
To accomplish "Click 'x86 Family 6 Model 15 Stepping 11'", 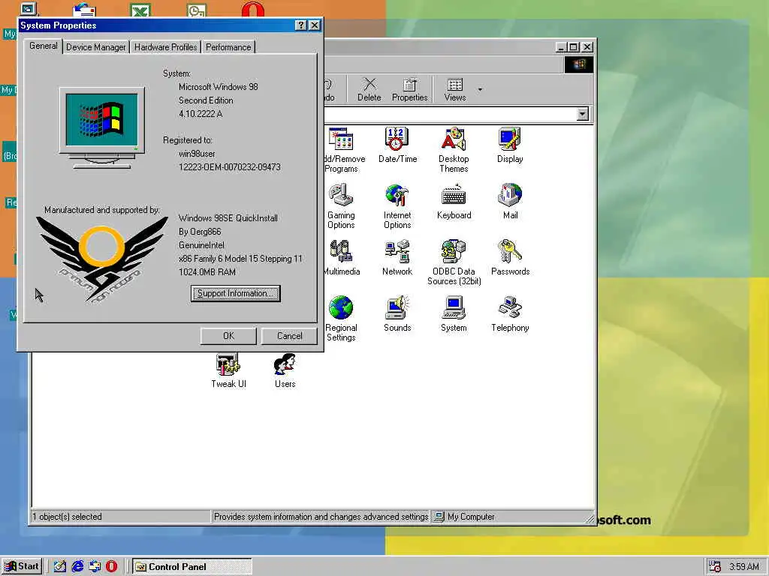I will point(240,259).
